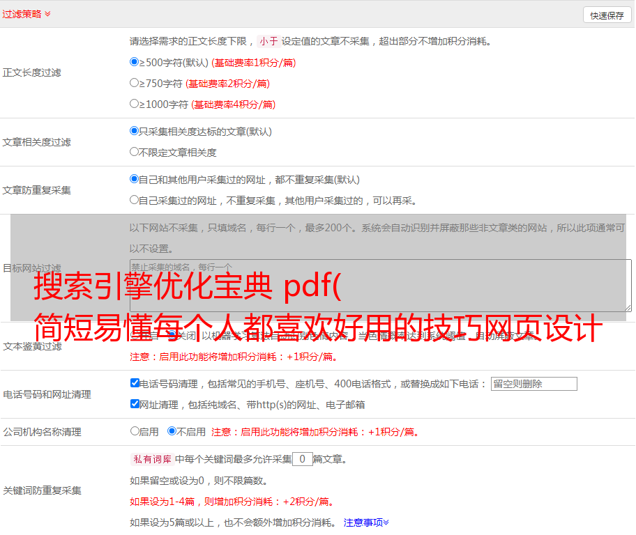
Task: Select 自己采集过的网址不重复采集 option
Action: [135, 199]
